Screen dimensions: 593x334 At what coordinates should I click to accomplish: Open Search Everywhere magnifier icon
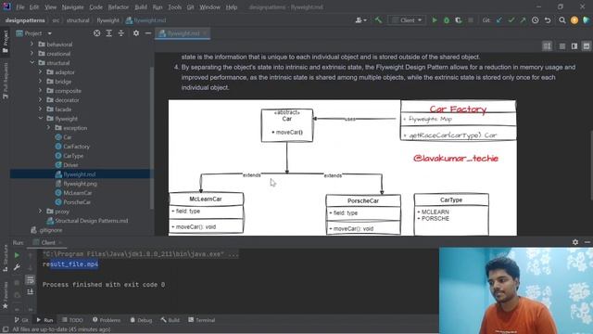pyautogui.click(x=562, y=20)
